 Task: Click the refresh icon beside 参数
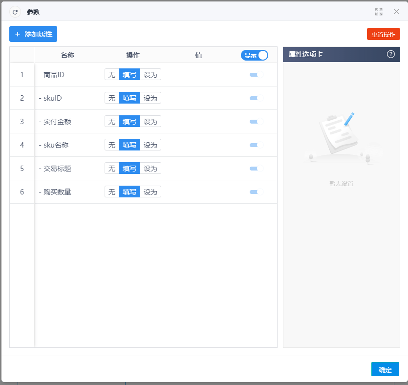pos(15,12)
